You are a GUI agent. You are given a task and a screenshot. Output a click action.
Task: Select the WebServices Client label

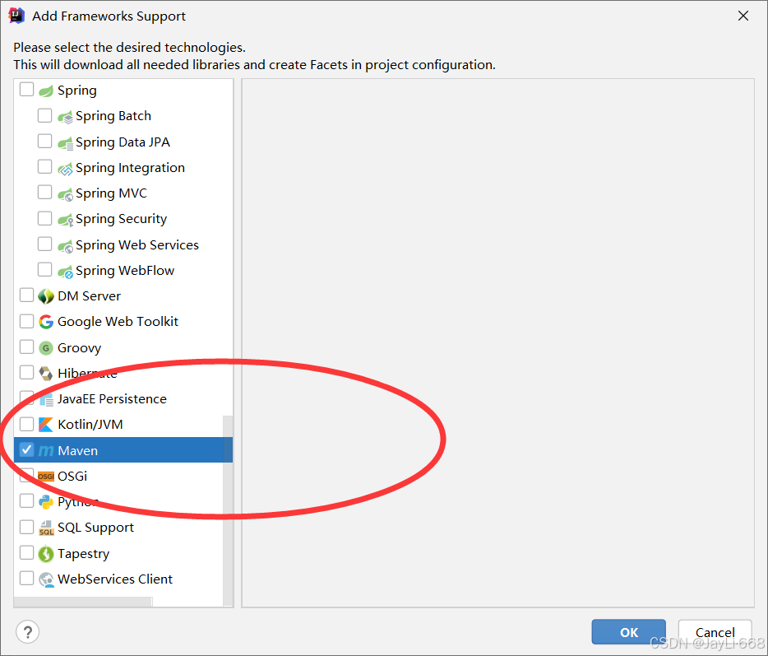click(x=114, y=579)
